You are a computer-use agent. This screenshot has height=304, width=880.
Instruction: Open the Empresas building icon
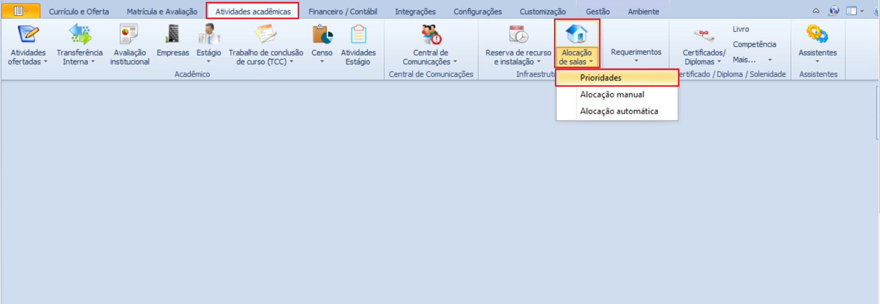coord(173,34)
